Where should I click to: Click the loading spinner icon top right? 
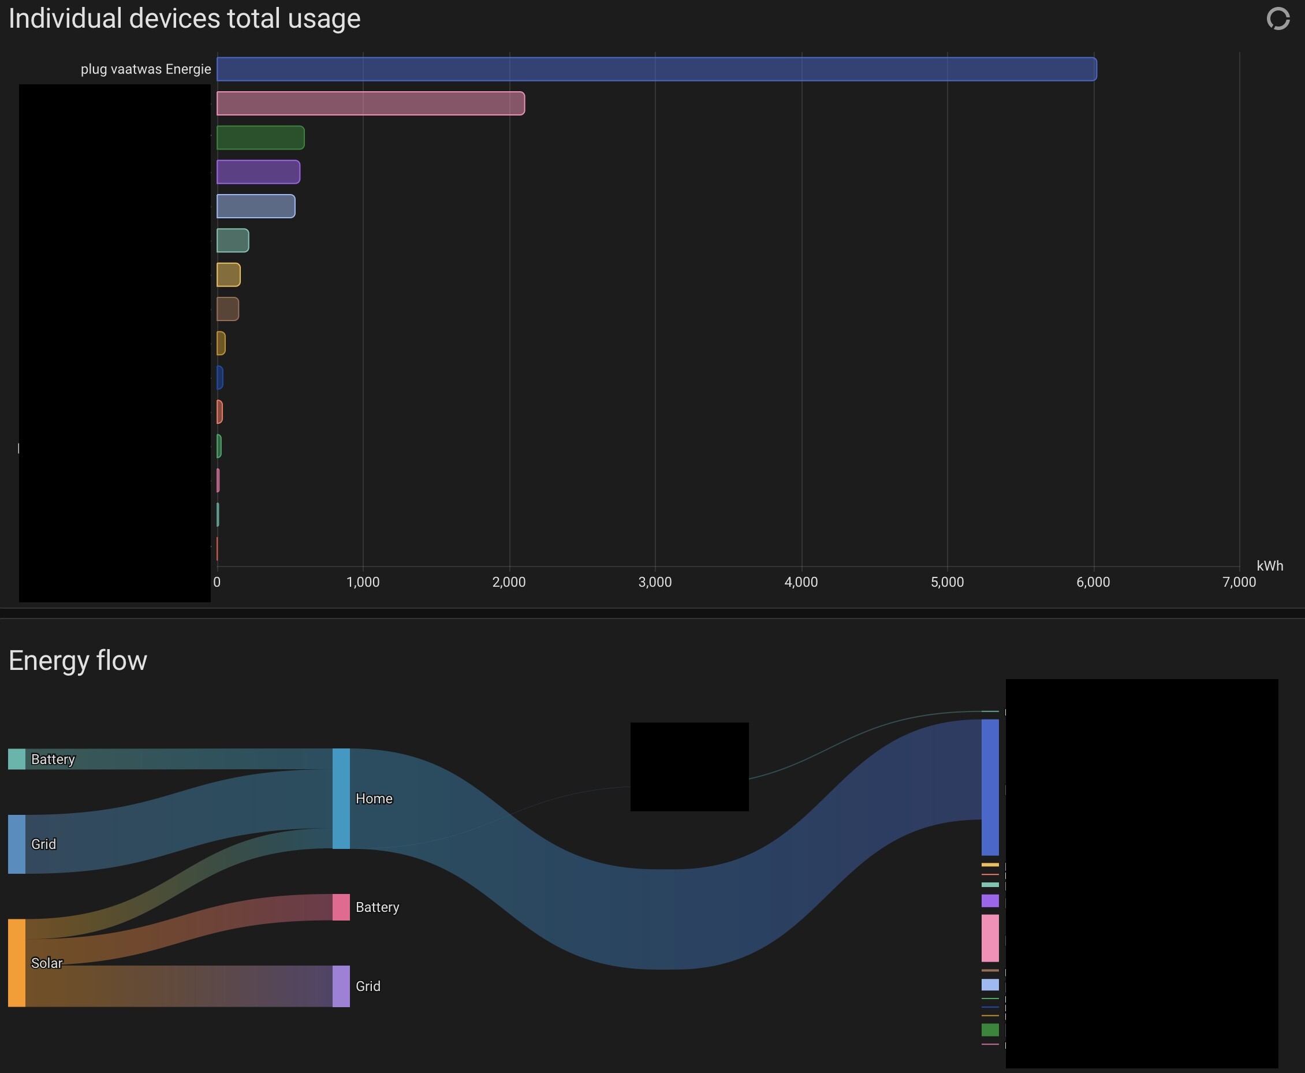1278,18
